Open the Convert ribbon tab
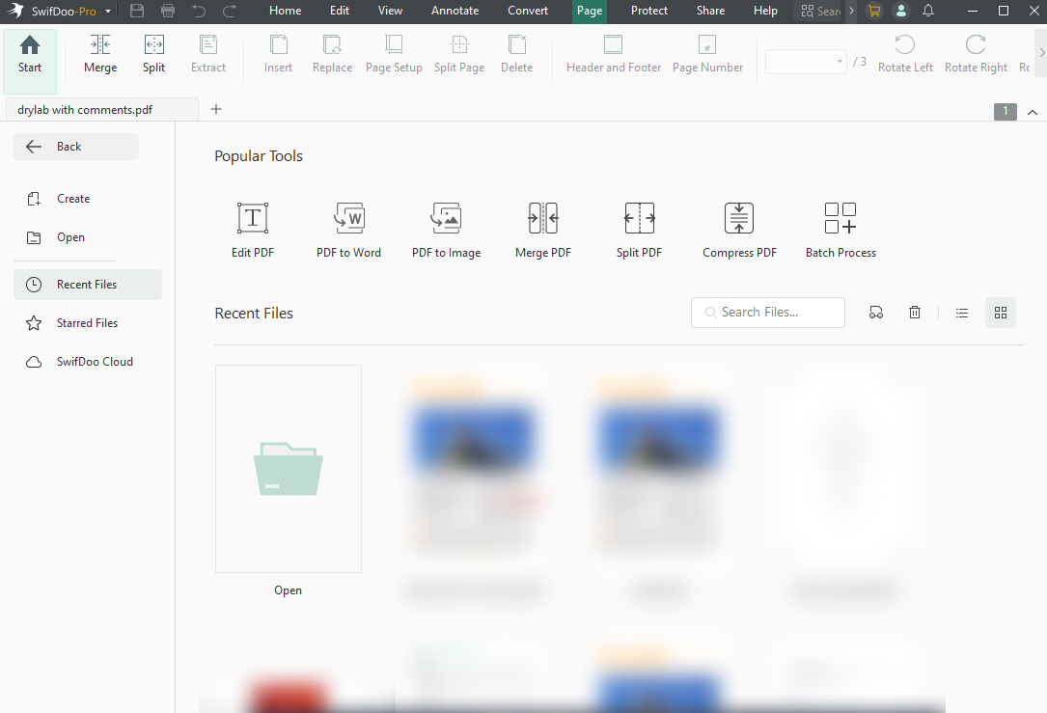This screenshot has height=713, width=1047. point(528,11)
